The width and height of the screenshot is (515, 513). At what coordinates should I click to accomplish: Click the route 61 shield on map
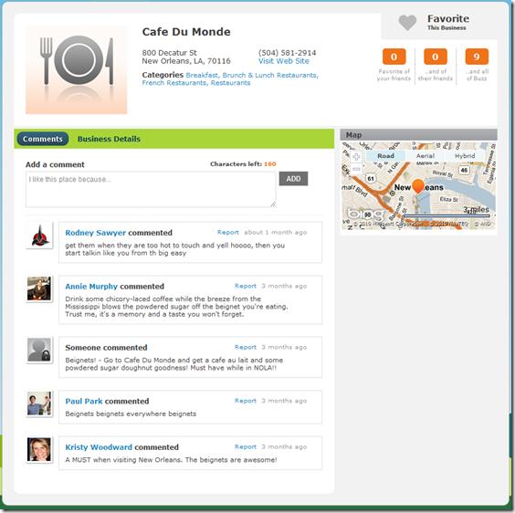[x=371, y=179]
